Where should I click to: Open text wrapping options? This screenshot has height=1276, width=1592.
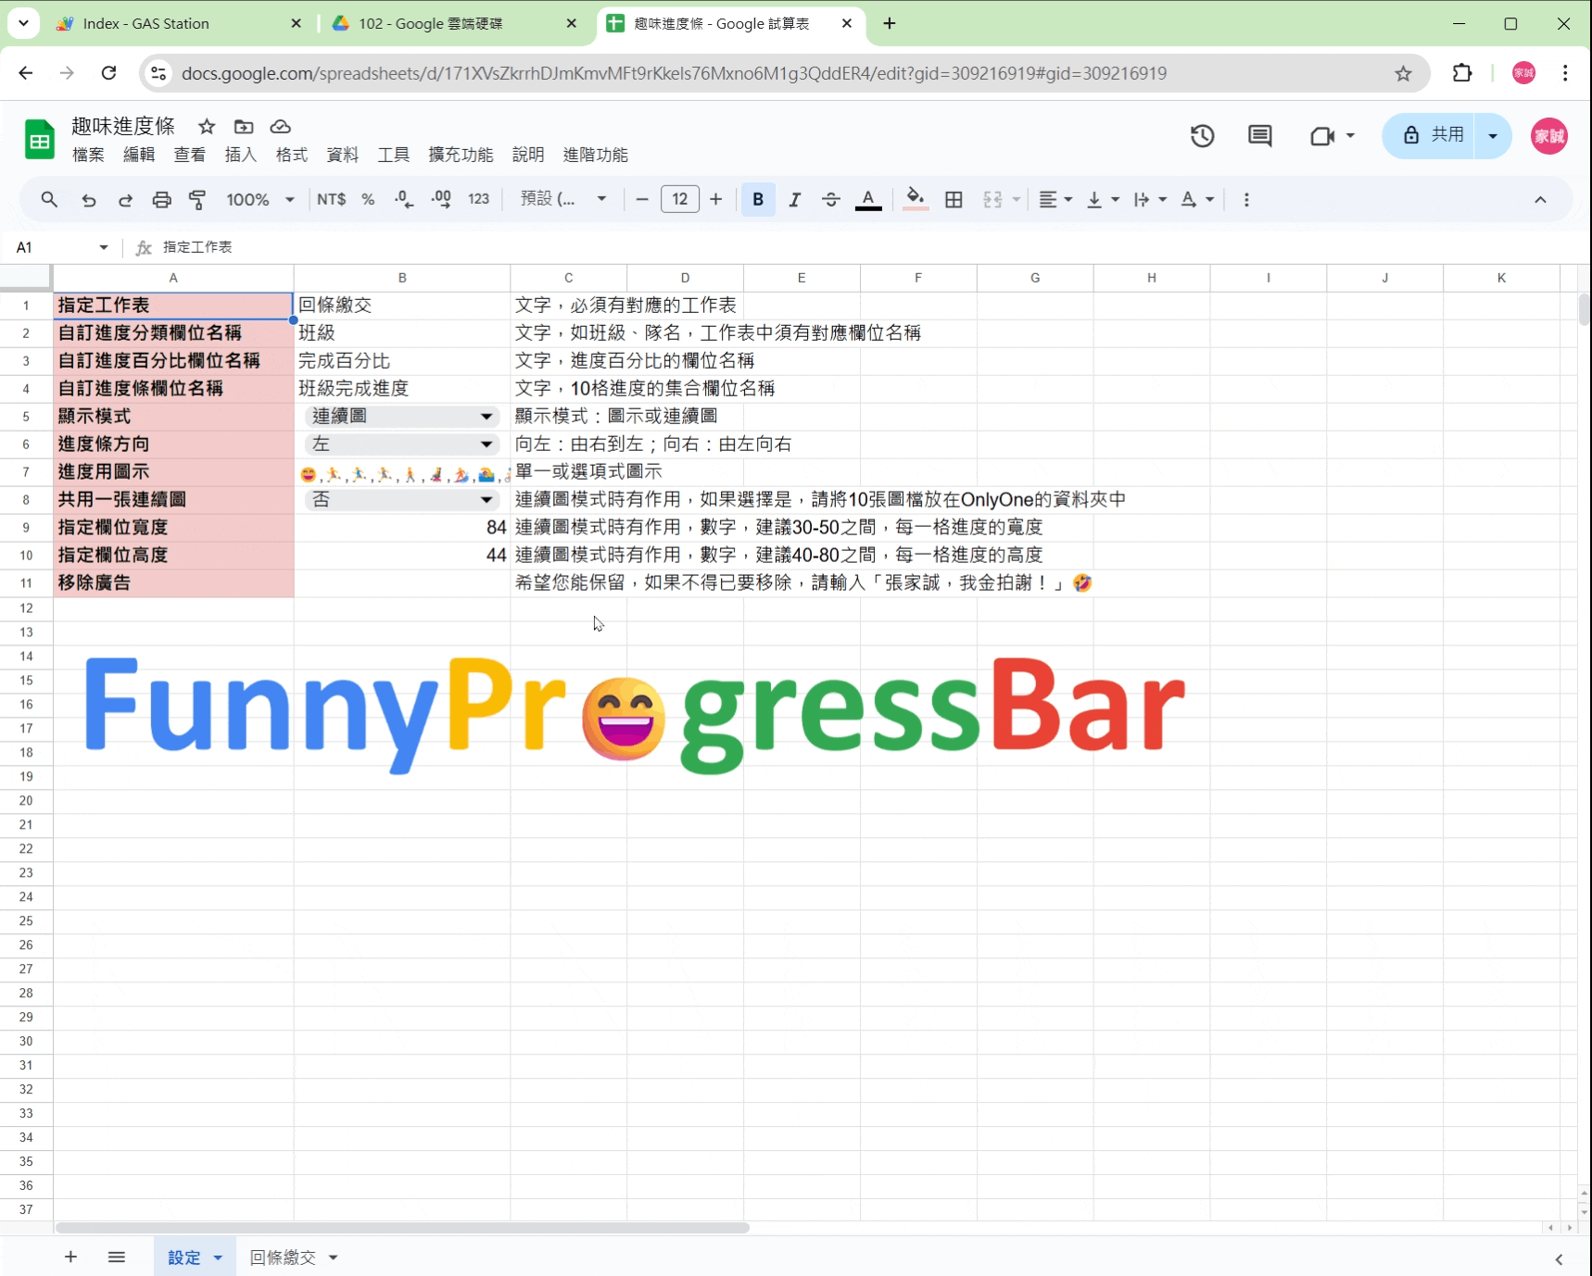(1149, 199)
